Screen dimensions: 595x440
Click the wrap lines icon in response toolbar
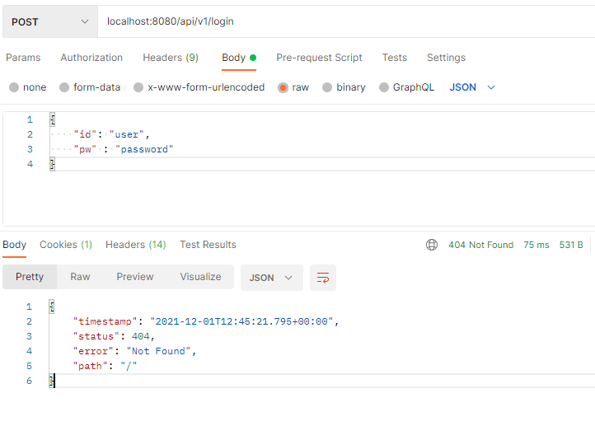323,278
